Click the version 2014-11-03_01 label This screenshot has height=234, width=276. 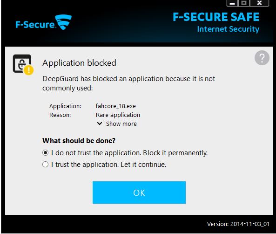[x=238, y=224]
